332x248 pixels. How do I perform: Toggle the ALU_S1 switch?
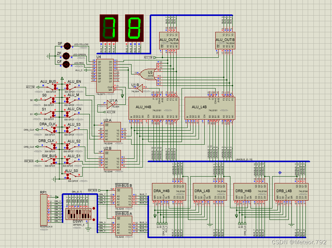(72, 161)
